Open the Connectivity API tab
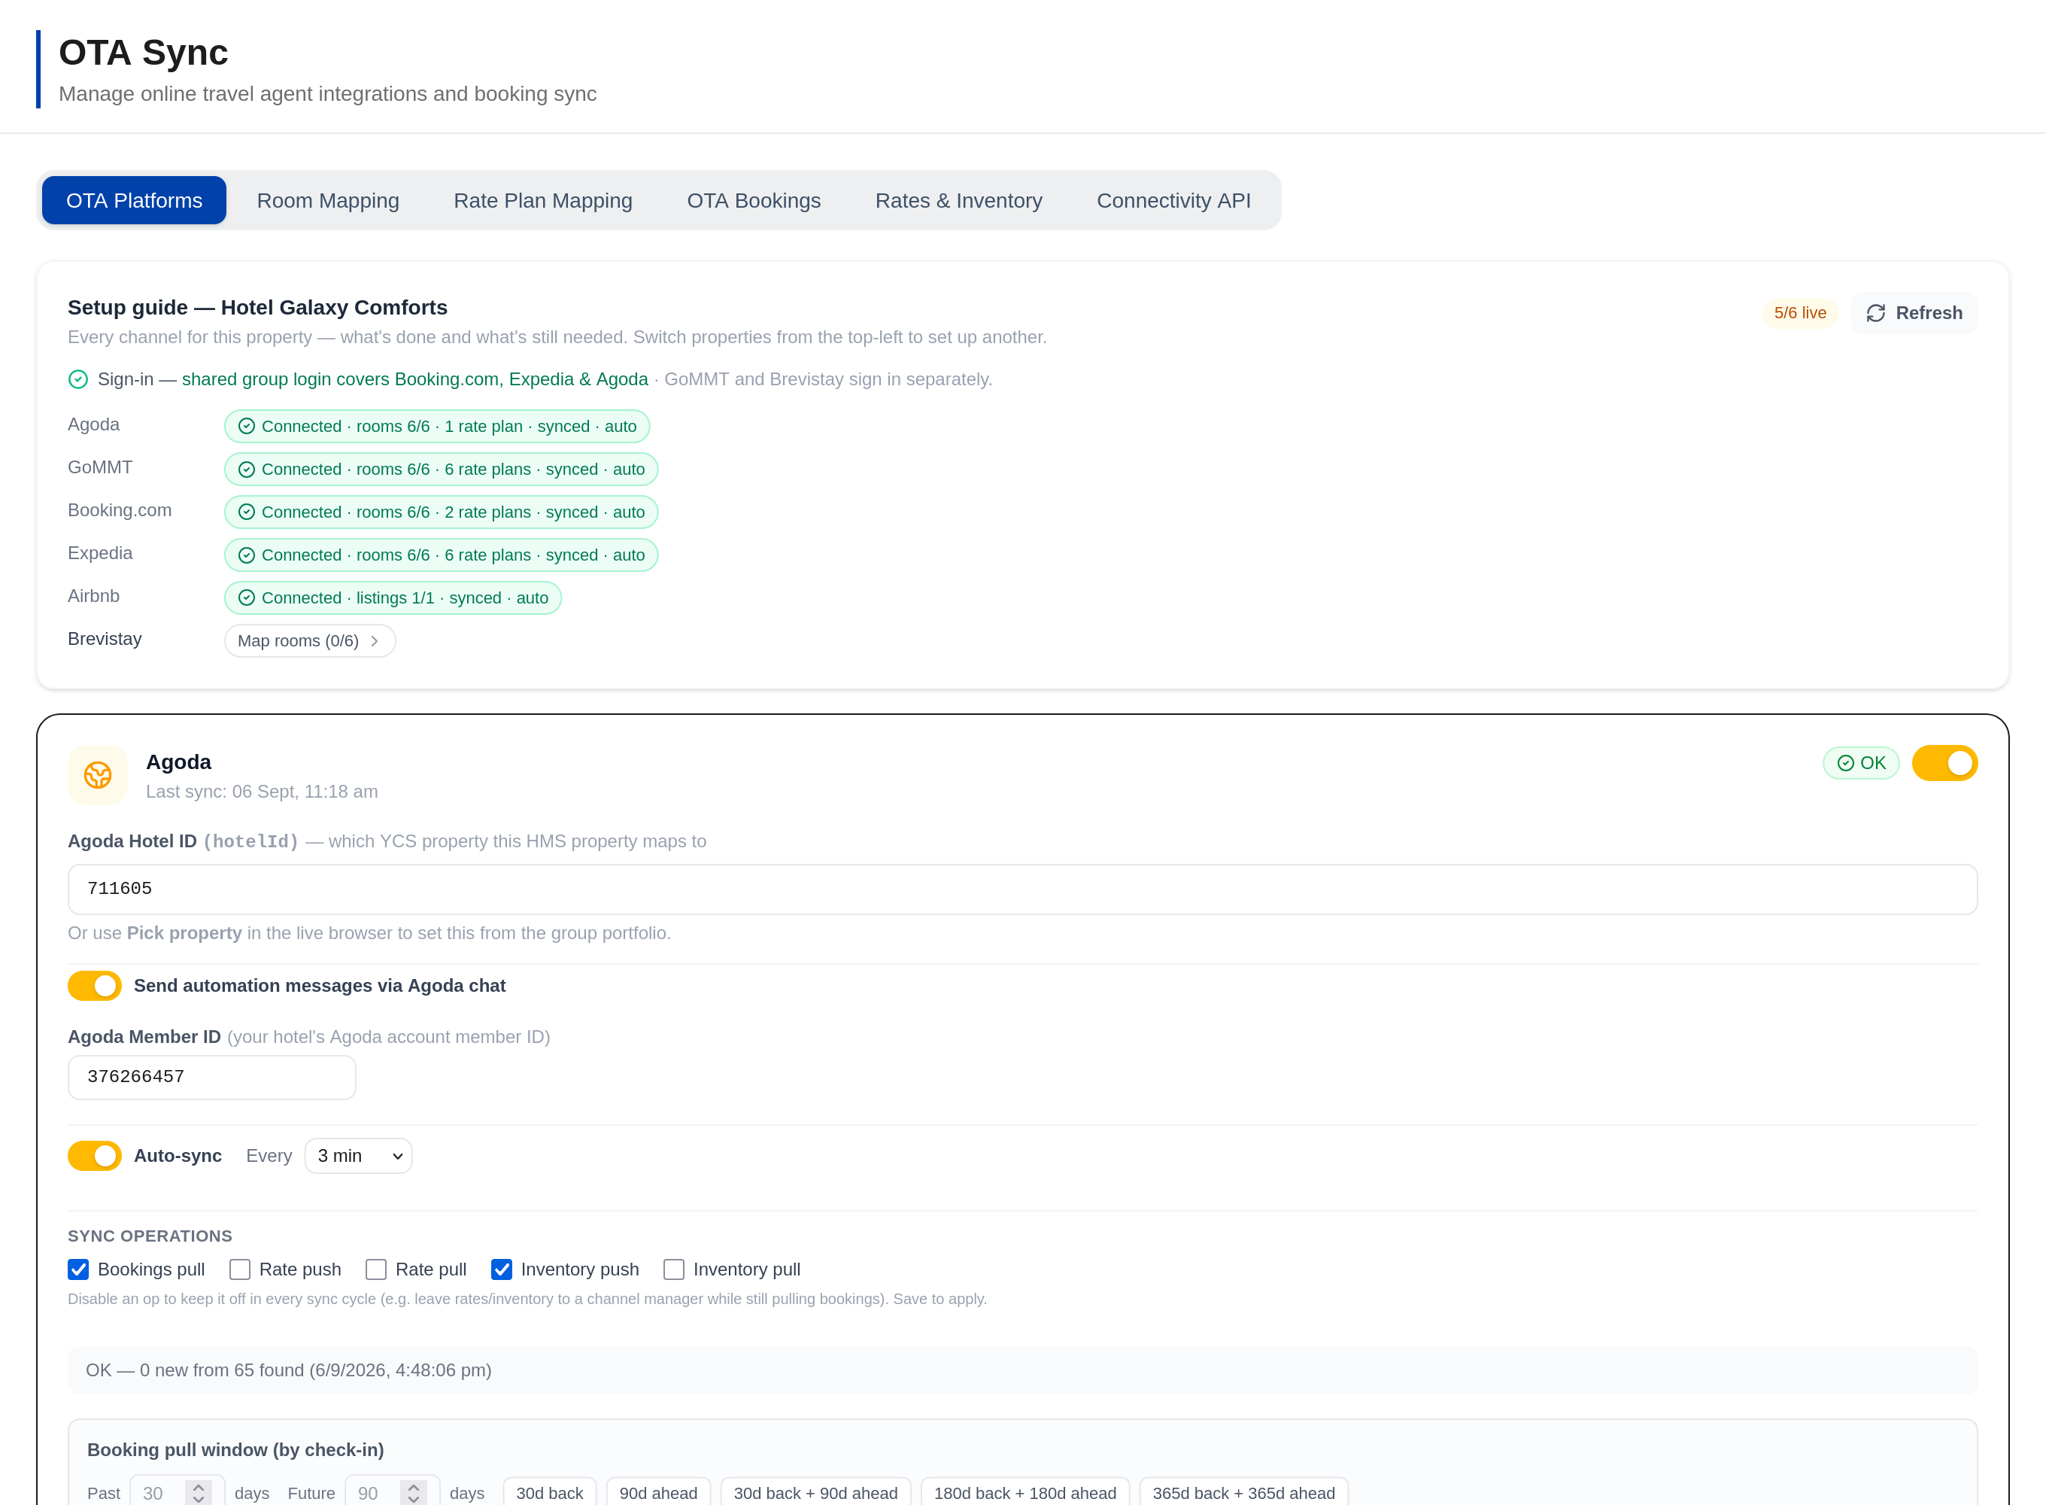This screenshot has width=2046, height=1505. [1173, 200]
